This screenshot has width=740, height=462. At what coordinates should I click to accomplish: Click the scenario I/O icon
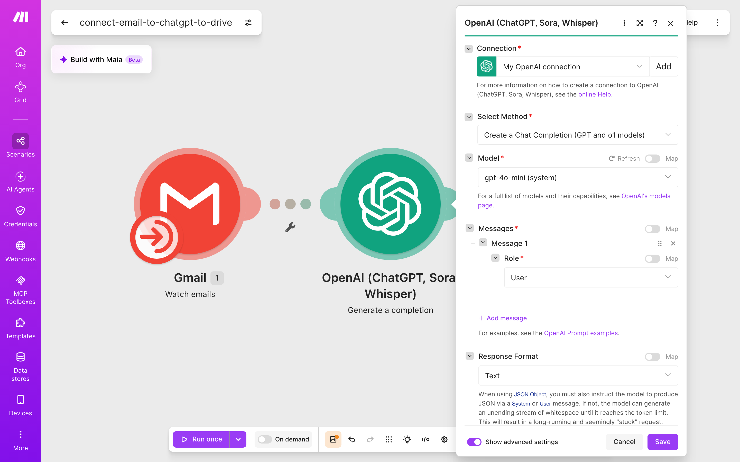(425, 439)
